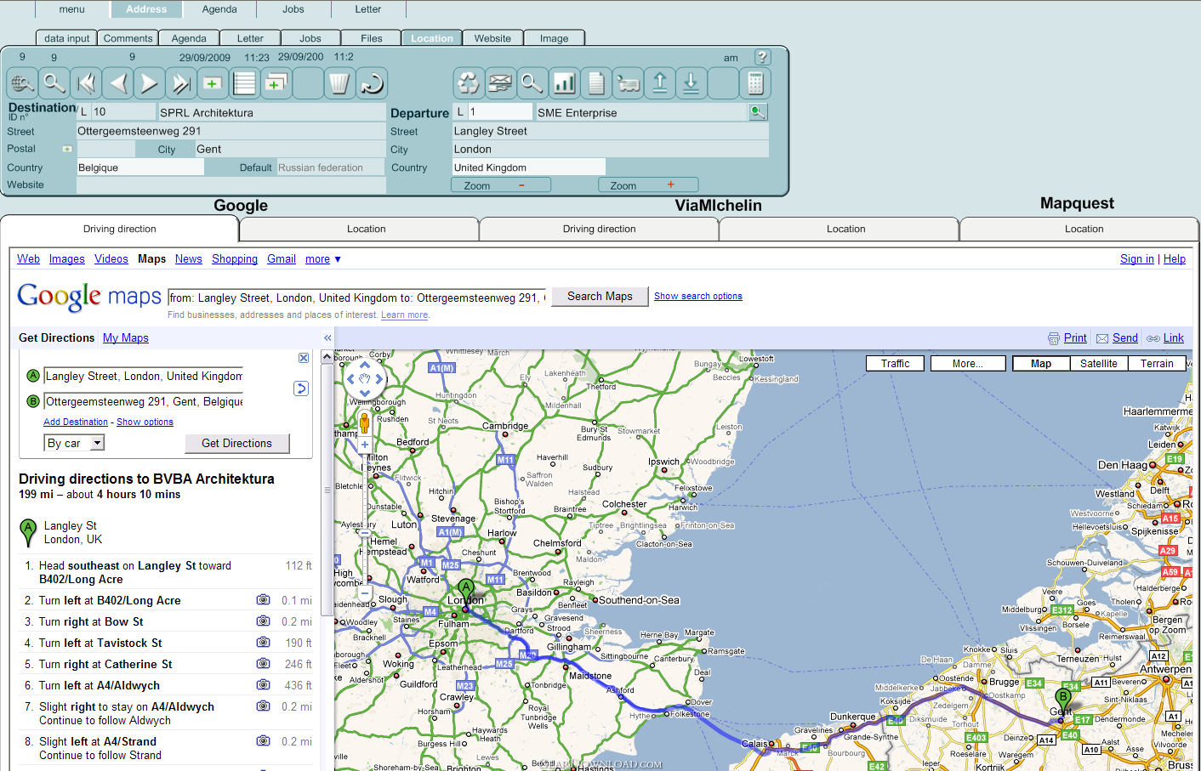
Task: Click the Show search options link
Action: pos(697,296)
